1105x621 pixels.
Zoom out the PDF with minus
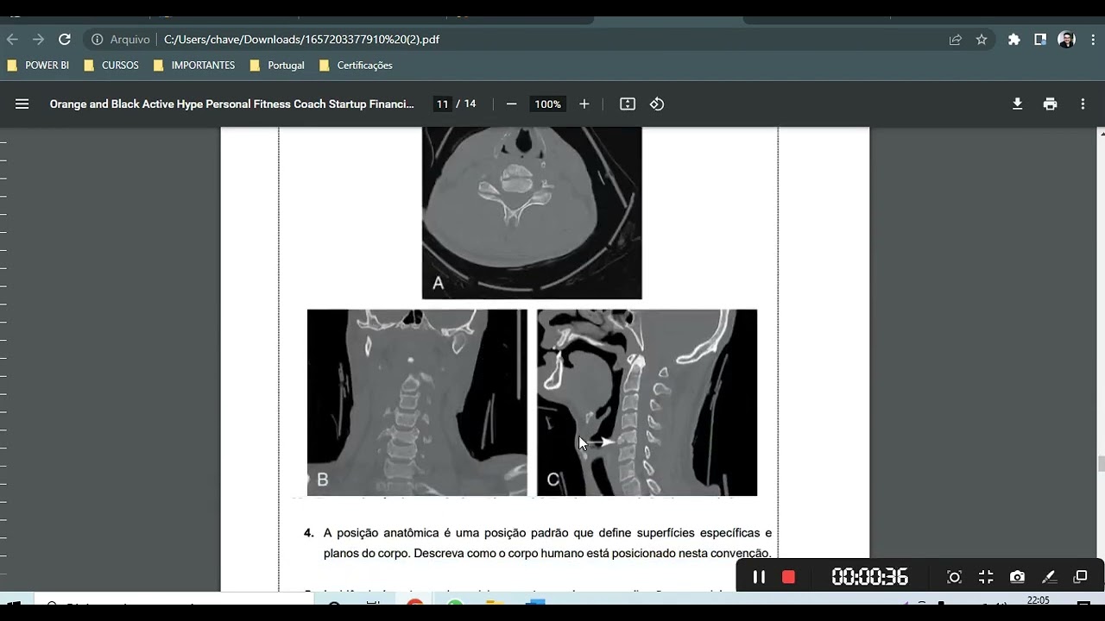coord(511,103)
